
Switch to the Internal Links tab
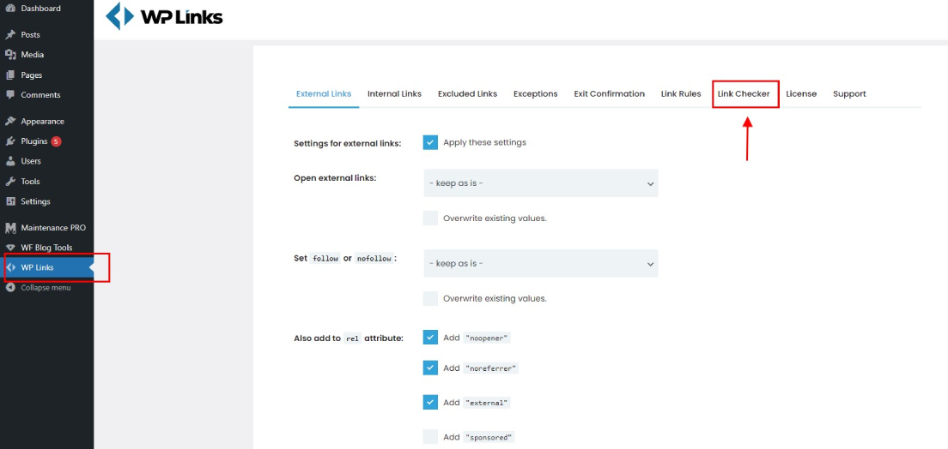(x=394, y=94)
